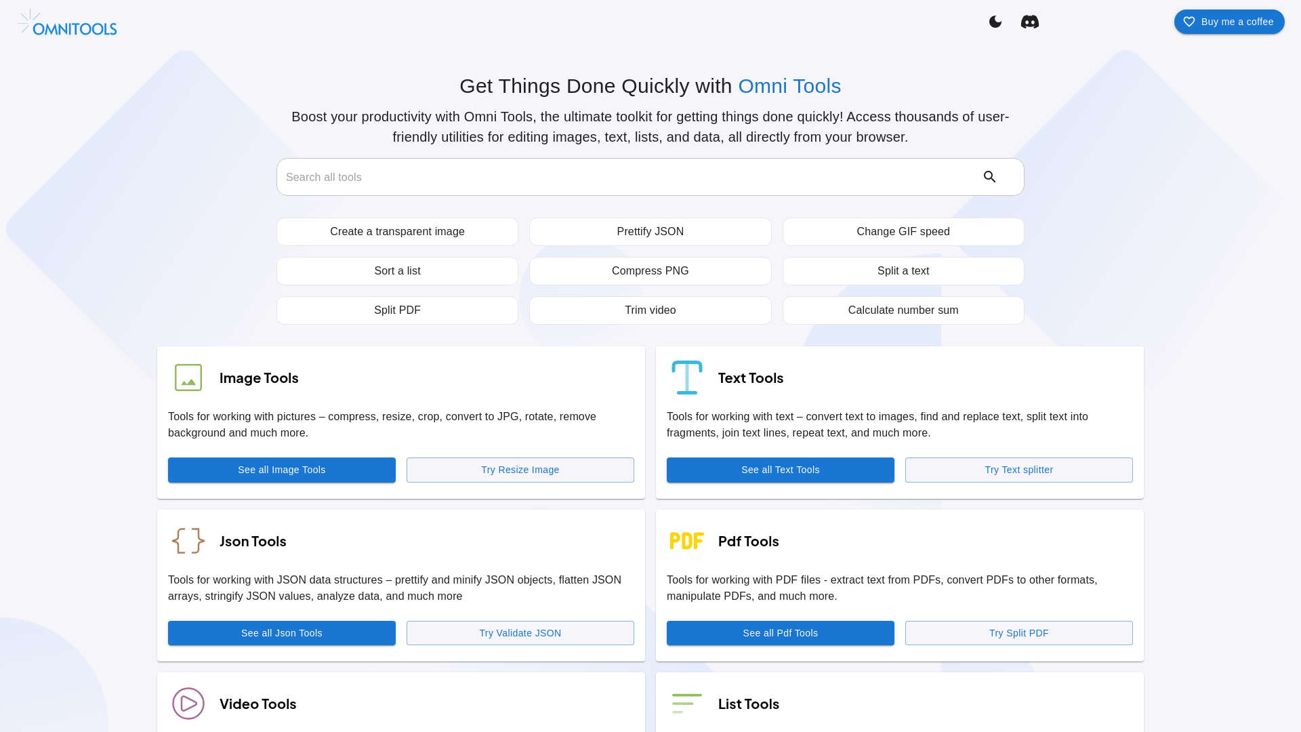Click the yellow PDF icon
The image size is (1301, 732).
click(x=686, y=541)
